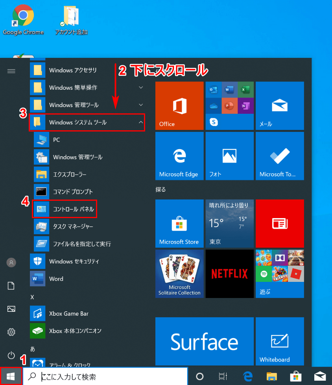Open the Tokyo weather tile
This screenshot has height=385, width=332.
(x=229, y=224)
